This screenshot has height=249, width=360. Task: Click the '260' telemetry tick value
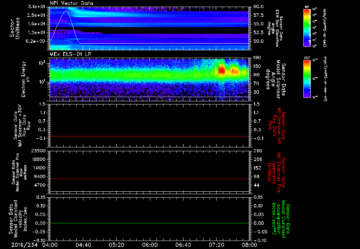pos(257,151)
